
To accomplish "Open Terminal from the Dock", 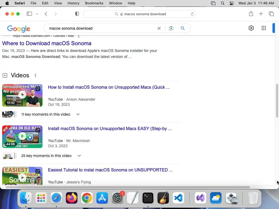I will (148, 198).
